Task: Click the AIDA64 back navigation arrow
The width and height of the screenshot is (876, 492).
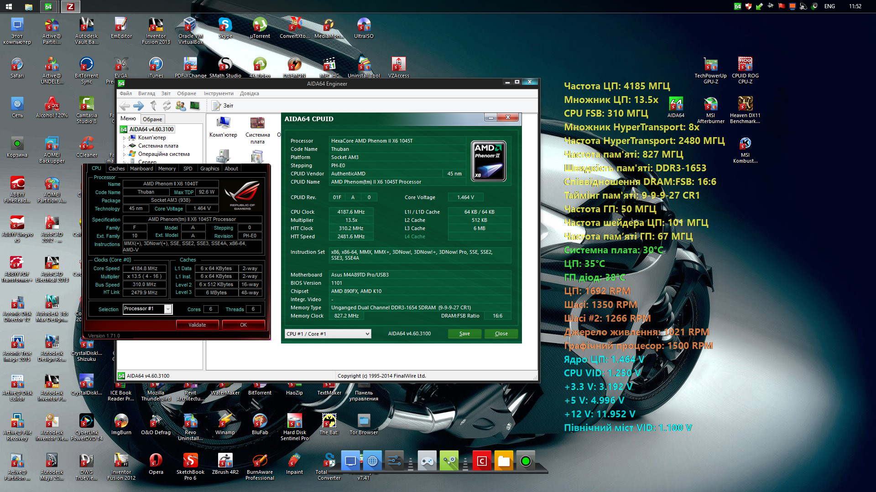Action: [x=125, y=106]
